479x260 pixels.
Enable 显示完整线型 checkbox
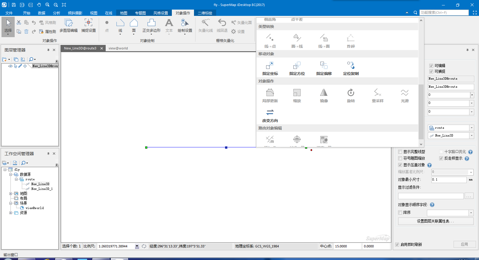point(400,152)
